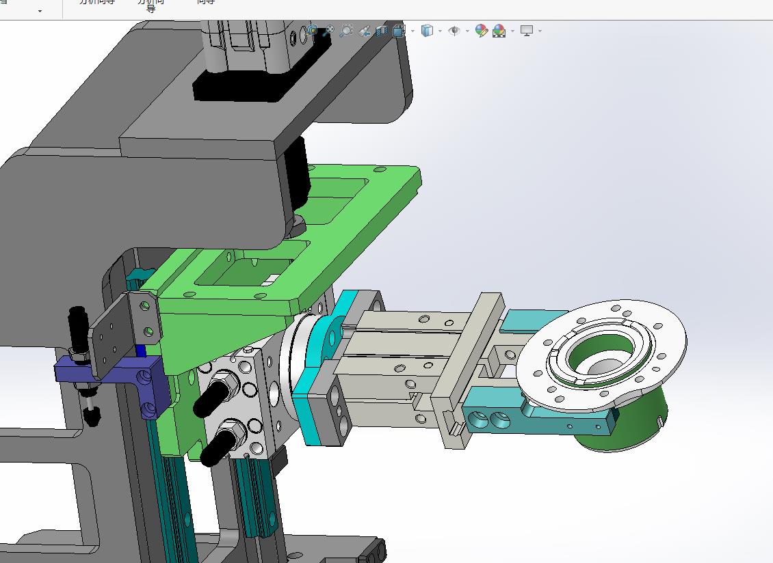The width and height of the screenshot is (773, 563).
Task: Click the View Orientation cube icon
Action: point(399,31)
